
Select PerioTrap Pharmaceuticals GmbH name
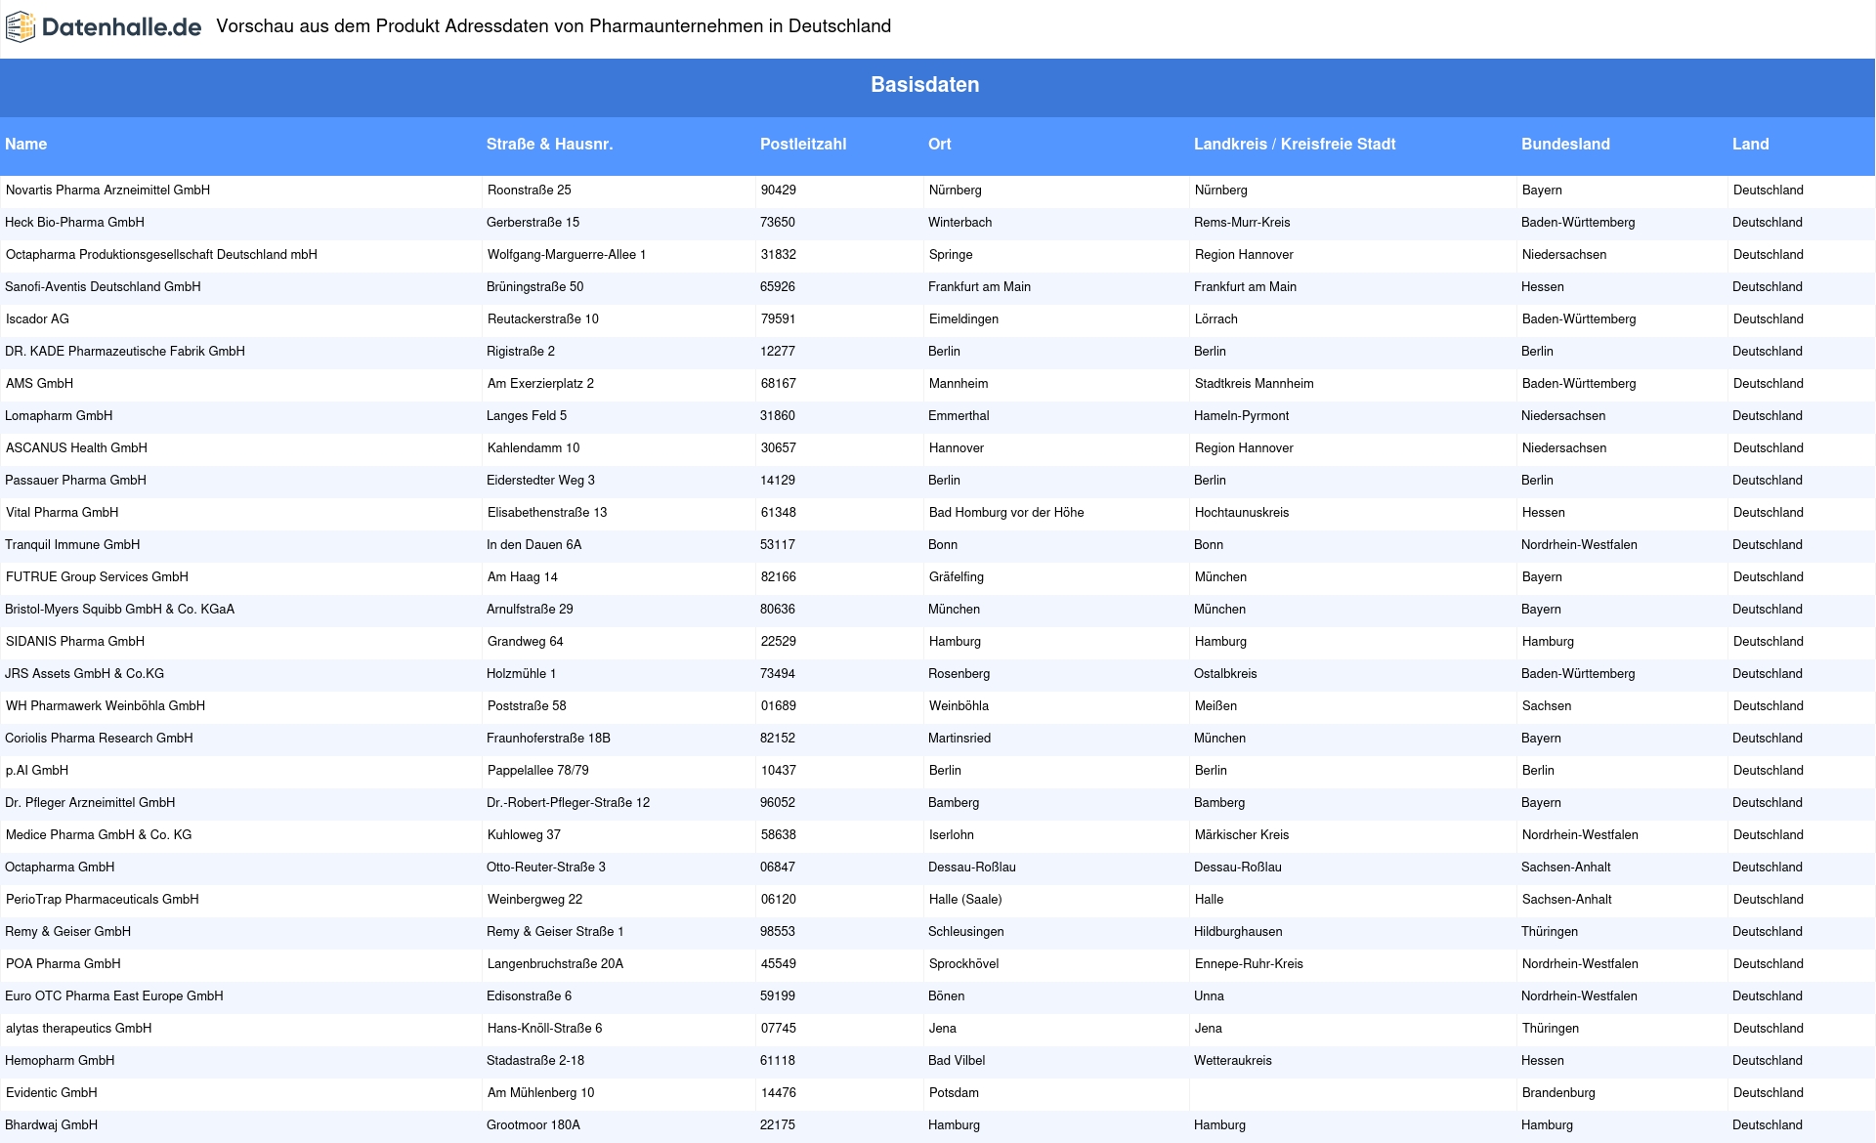point(103,900)
